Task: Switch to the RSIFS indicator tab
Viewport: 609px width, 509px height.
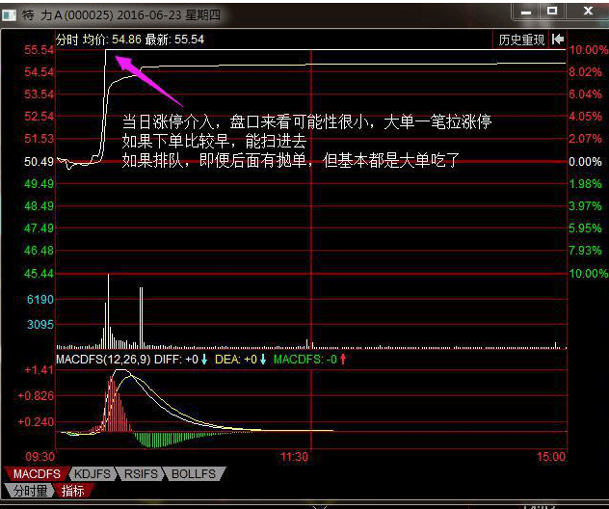Action: (141, 474)
